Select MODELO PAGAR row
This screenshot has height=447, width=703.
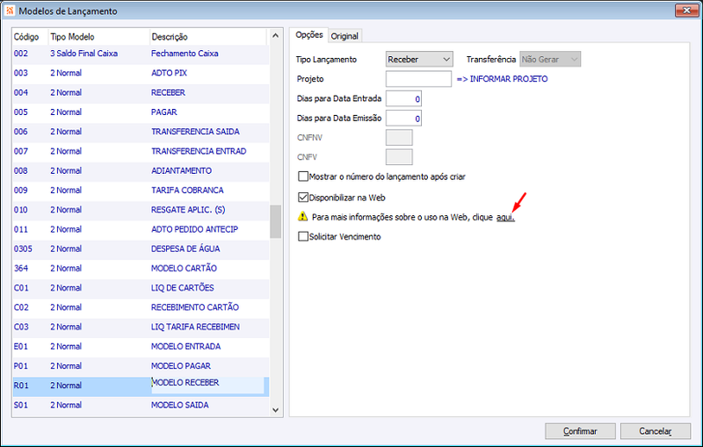click(141, 366)
